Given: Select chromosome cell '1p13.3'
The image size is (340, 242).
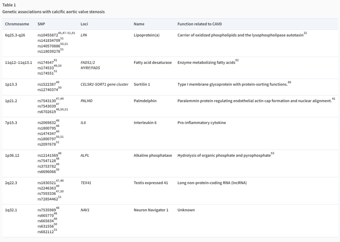Looking at the screenshot, I should coord(11,84).
